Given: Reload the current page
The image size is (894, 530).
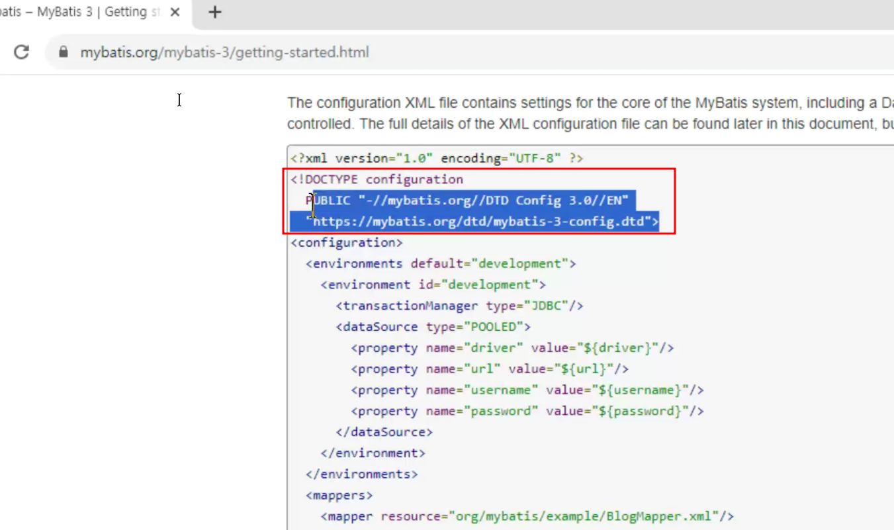Looking at the screenshot, I should pyautogui.click(x=21, y=52).
